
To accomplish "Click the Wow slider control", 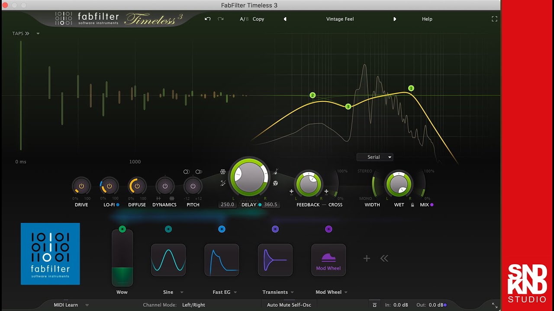I will 122,258.
